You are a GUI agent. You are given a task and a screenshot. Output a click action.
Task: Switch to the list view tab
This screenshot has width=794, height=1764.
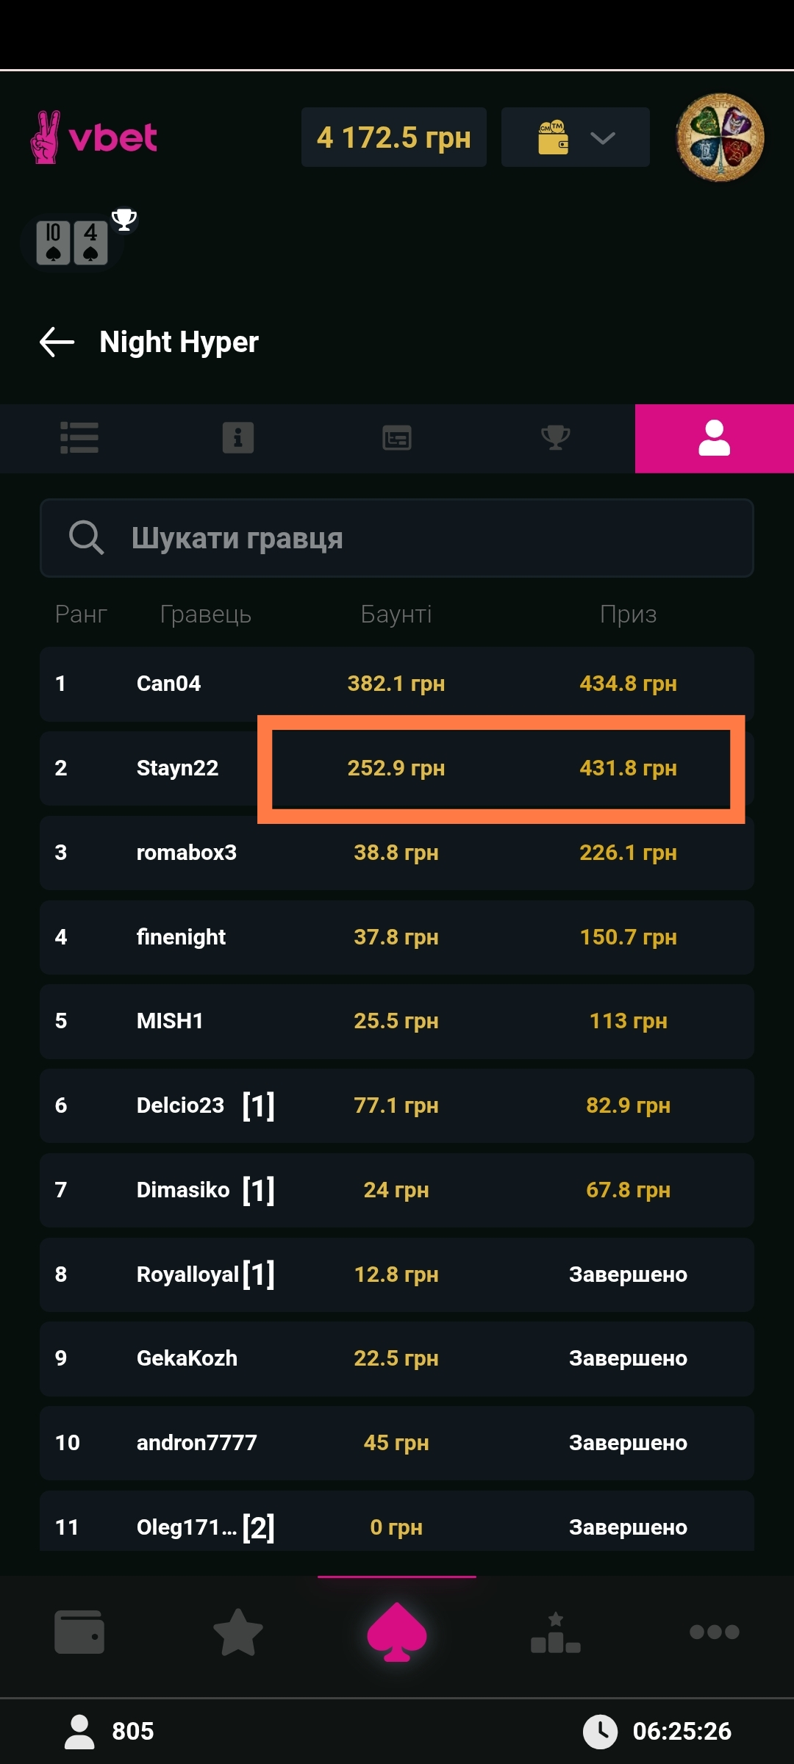(x=79, y=438)
